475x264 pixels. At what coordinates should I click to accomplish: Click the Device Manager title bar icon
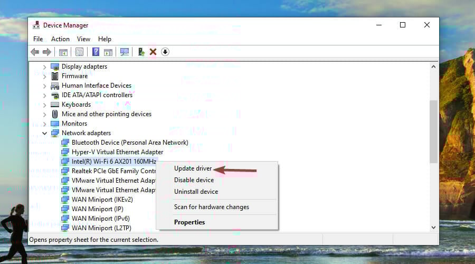[36, 25]
